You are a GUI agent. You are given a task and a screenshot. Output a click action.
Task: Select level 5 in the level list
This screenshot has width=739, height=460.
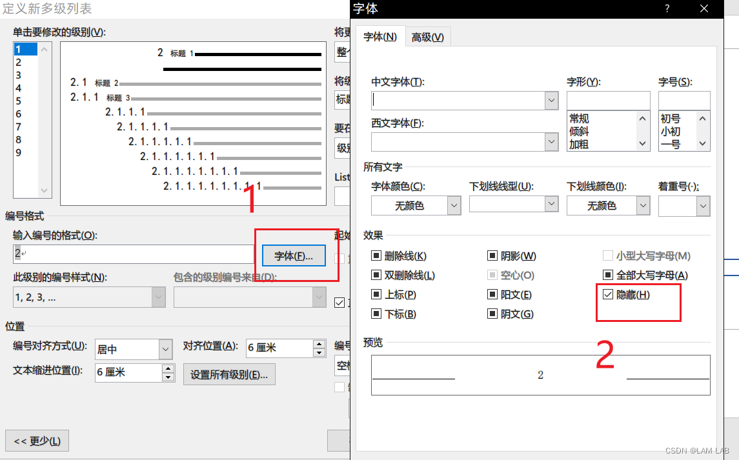(25, 101)
